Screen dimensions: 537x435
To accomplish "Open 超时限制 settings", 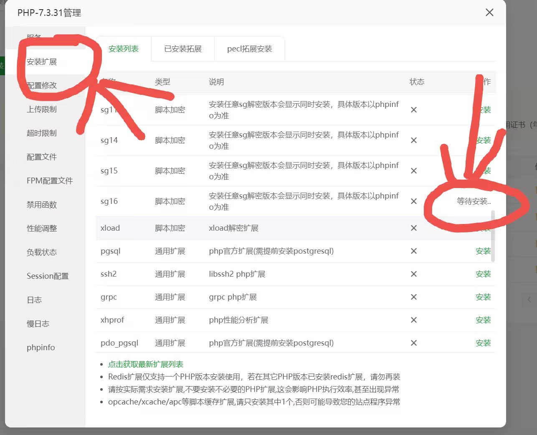I will point(41,133).
